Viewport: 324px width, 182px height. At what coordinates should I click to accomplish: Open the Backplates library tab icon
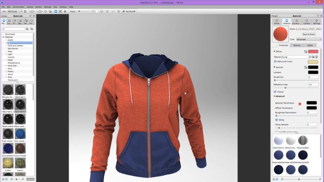tap(21, 21)
